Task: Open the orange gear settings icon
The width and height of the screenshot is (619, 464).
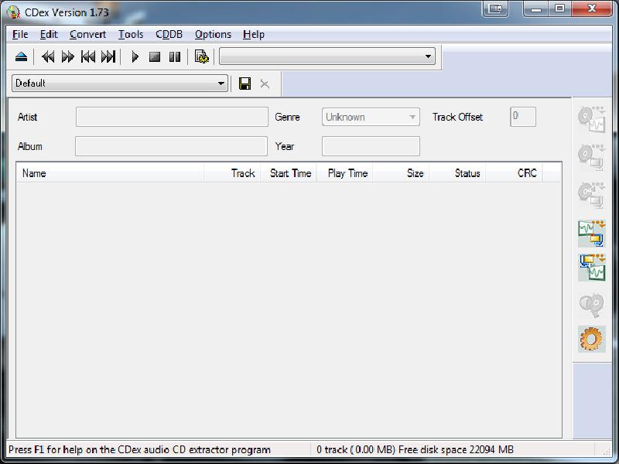Action: (591, 339)
